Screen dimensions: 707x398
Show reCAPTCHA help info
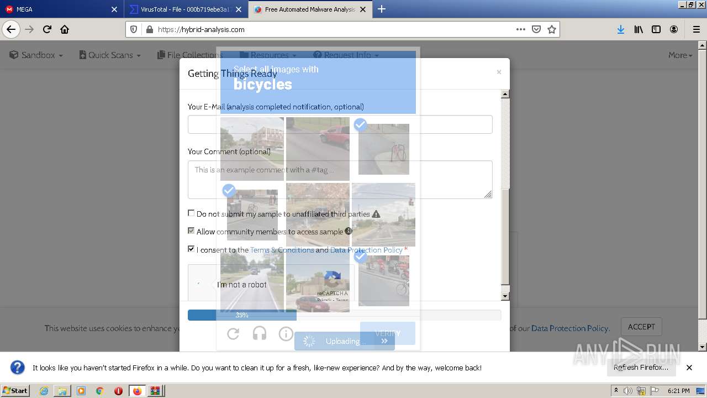click(286, 333)
